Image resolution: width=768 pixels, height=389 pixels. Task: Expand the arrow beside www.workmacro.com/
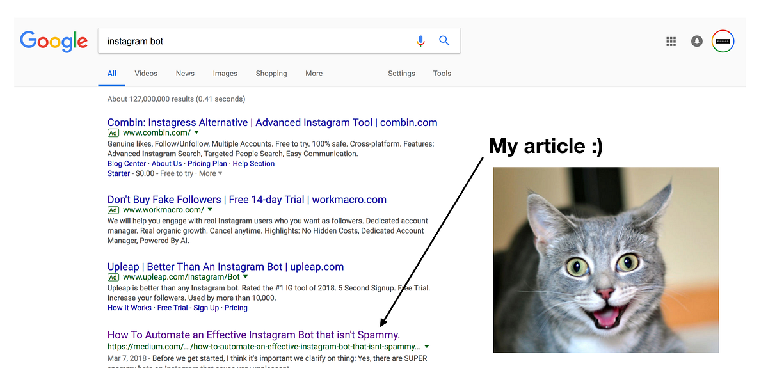[210, 210]
